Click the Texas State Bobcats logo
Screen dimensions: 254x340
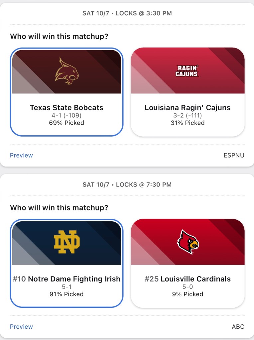[66, 71]
